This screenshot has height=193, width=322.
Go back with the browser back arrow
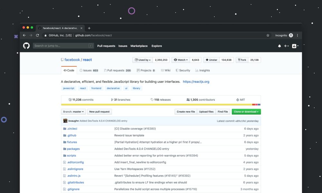pyautogui.click(x=24, y=35)
